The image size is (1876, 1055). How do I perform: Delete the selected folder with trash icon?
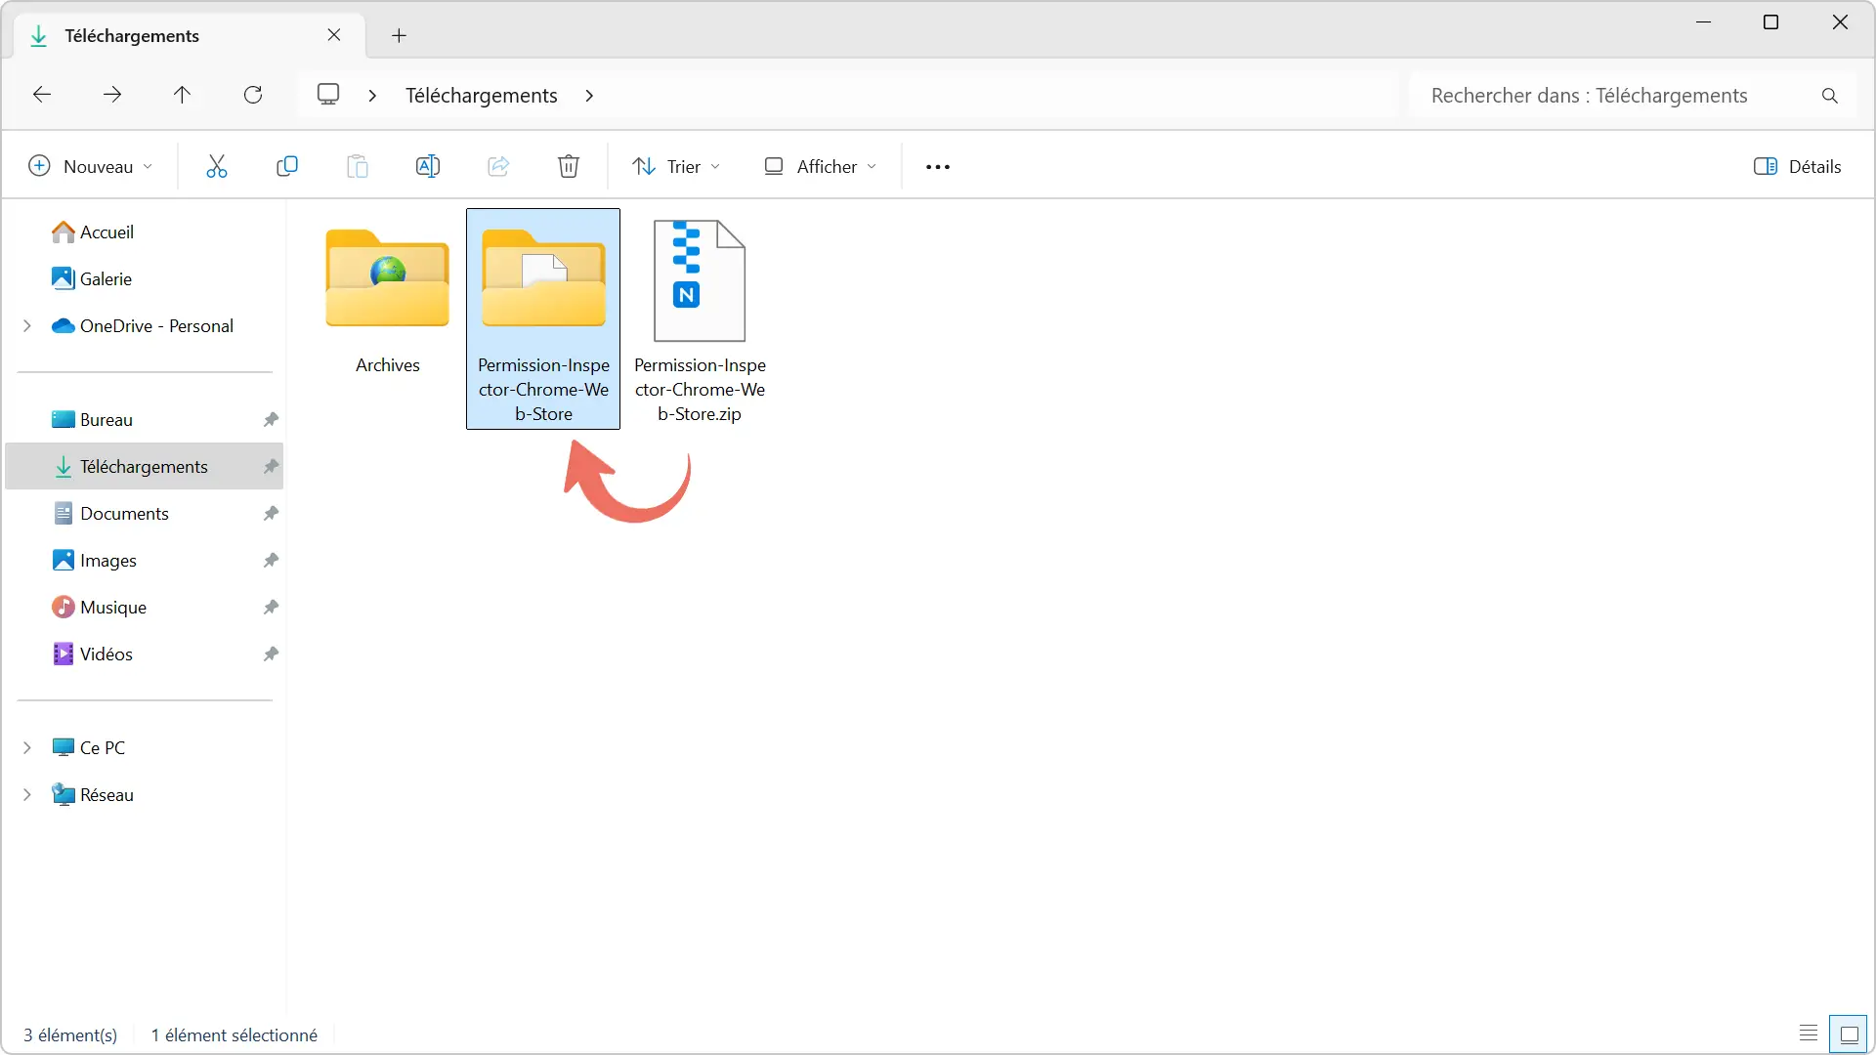click(569, 166)
